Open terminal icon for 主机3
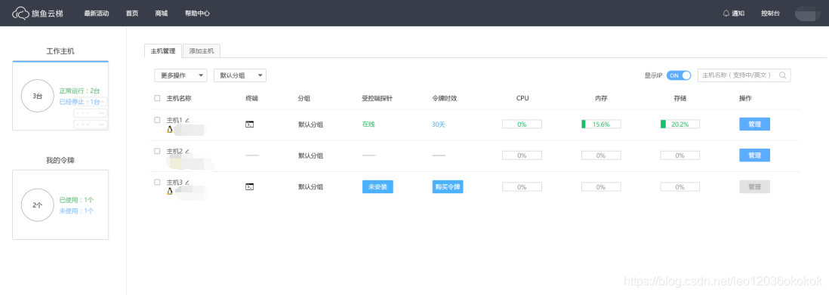The height and width of the screenshot is (295, 829). [x=250, y=186]
